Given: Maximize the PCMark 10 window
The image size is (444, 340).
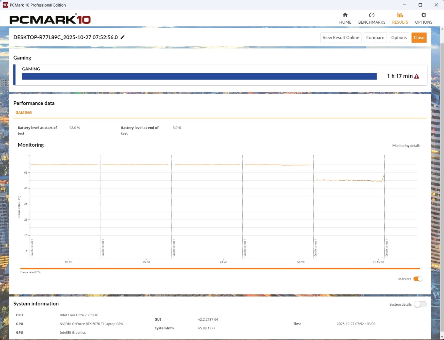Looking at the screenshot, I should pos(420,5).
